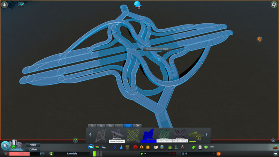This screenshot has width=279, height=157.
Task: Expand the city info button beside Lakedale
Action: coord(51,154)
